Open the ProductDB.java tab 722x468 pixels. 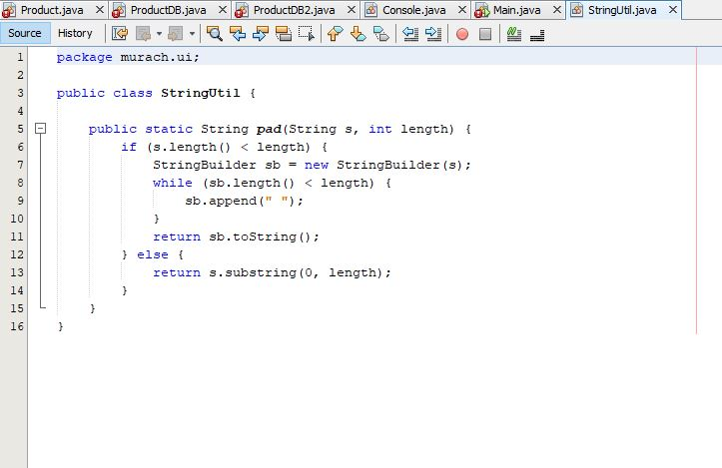(168, 10)
